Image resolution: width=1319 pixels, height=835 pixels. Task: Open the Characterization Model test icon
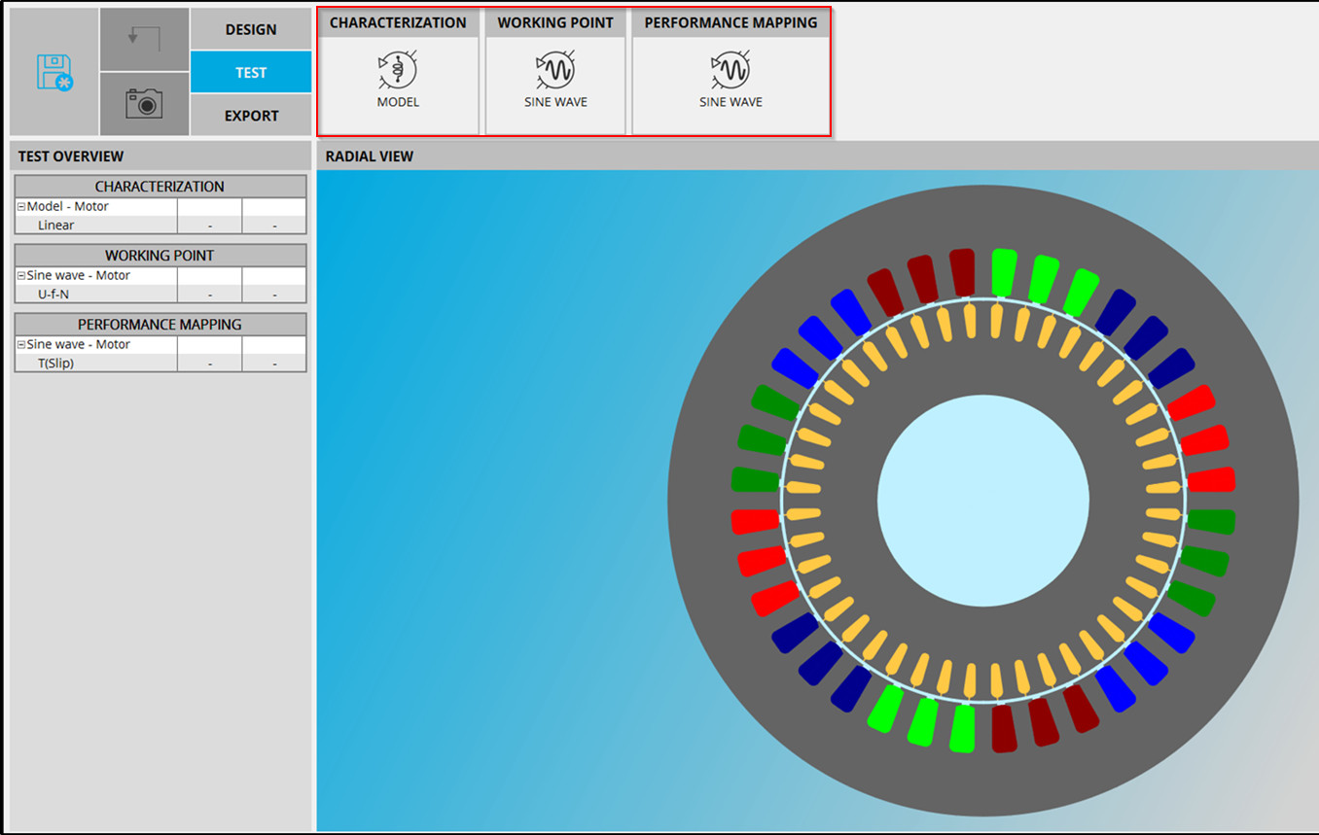coord(398,71)
